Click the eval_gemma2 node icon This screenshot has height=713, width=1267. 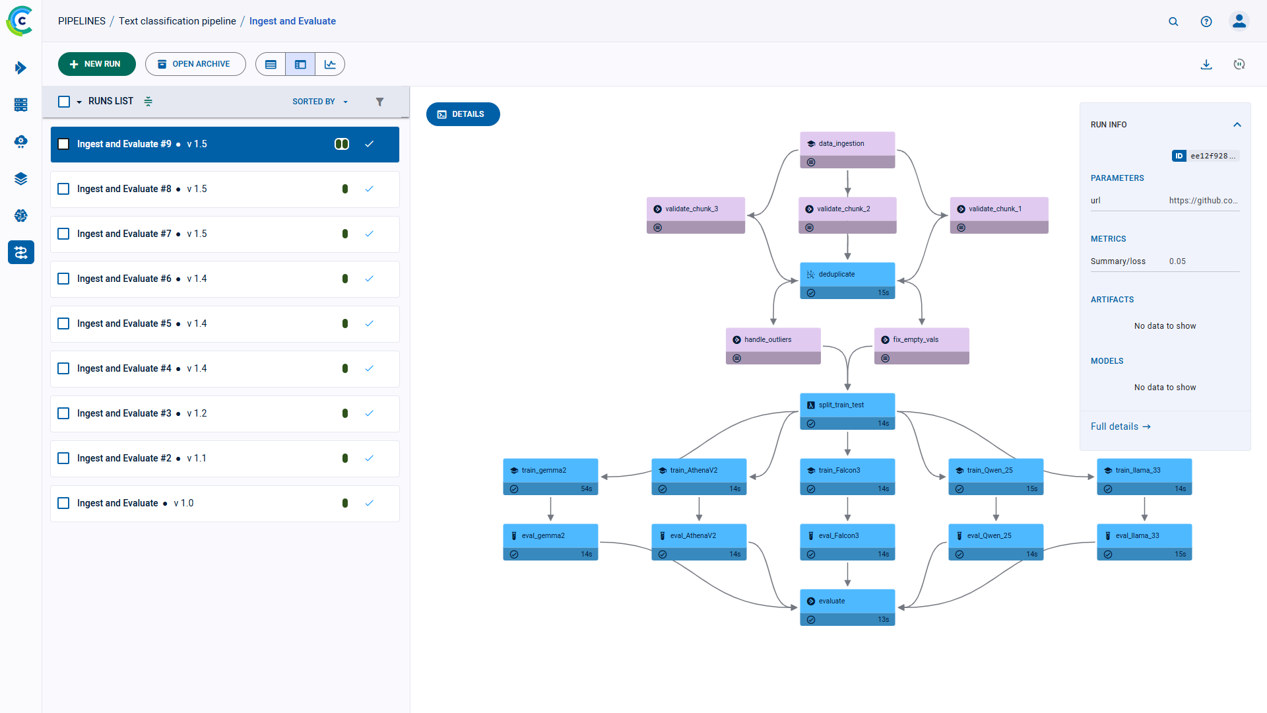(x=514, y=535)
